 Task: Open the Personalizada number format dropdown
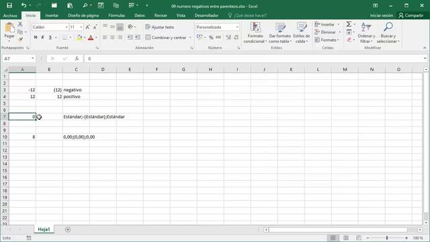pos(237,27)
